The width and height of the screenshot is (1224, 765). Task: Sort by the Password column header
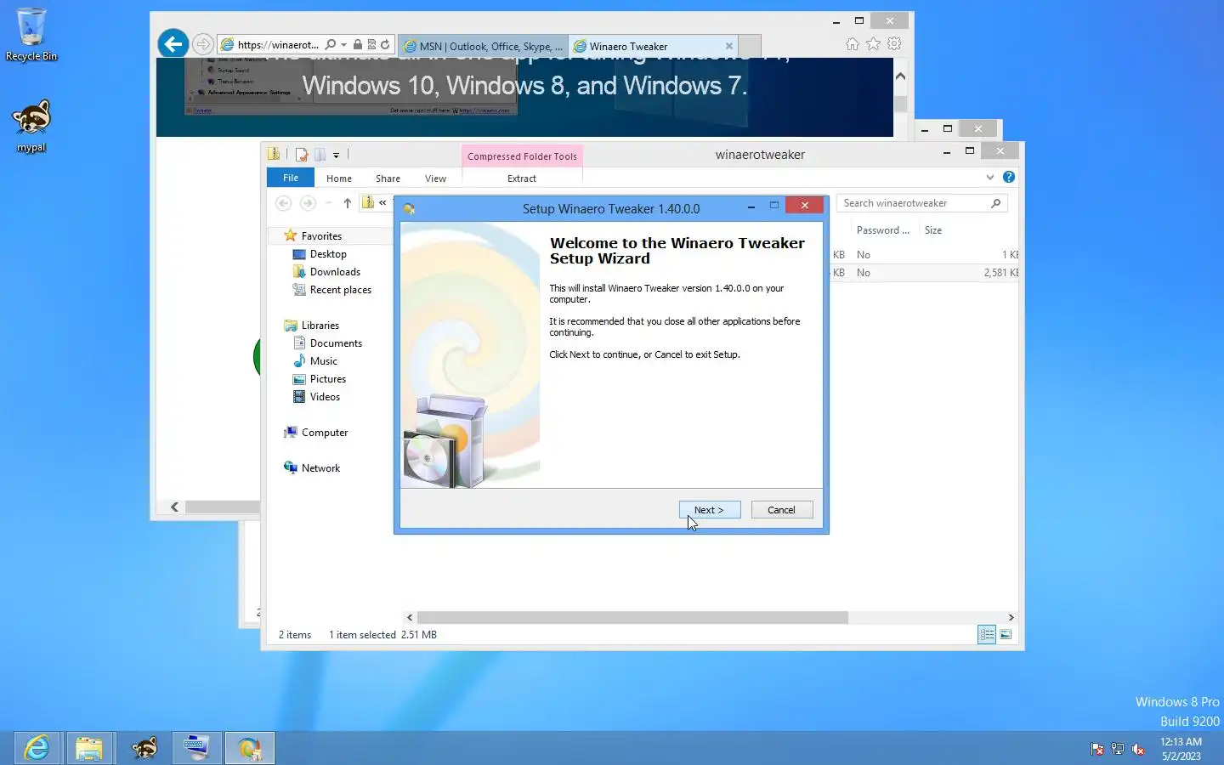coord(882,230)
